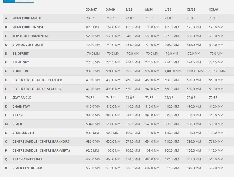
Task: Select the Stem Length row label
Action: (x=23, y=133)
